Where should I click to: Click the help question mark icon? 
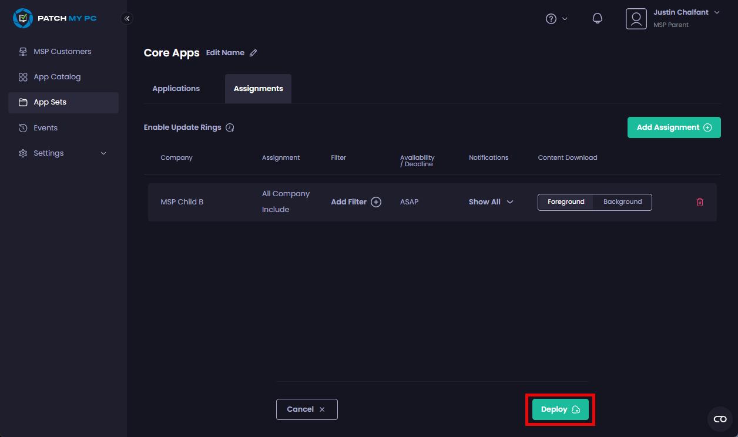point(552,18)
